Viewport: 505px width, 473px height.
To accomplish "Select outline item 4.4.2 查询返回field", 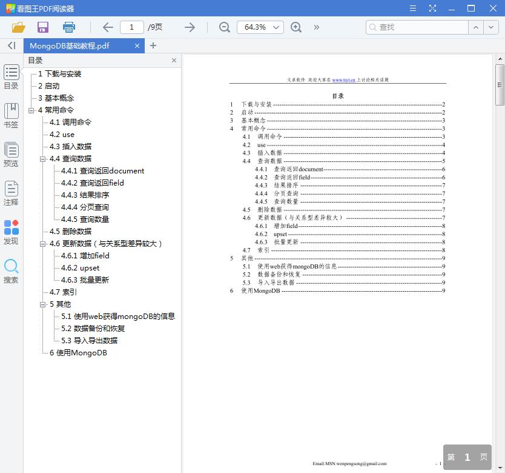I will [93, 183].
